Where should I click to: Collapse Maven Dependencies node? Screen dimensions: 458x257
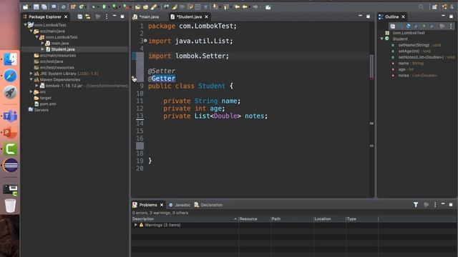pos(31,79)
